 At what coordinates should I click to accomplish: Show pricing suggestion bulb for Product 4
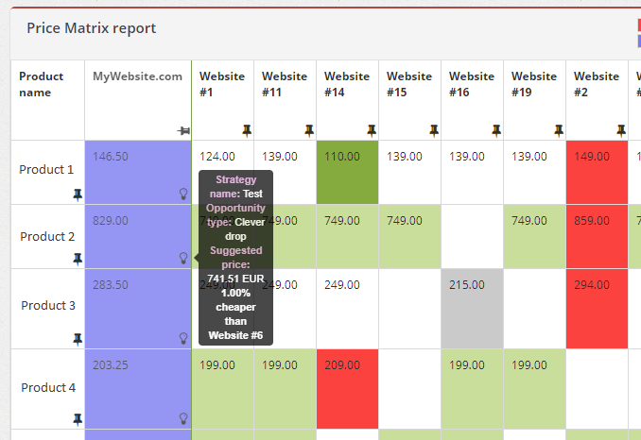[x=183, y=418]
